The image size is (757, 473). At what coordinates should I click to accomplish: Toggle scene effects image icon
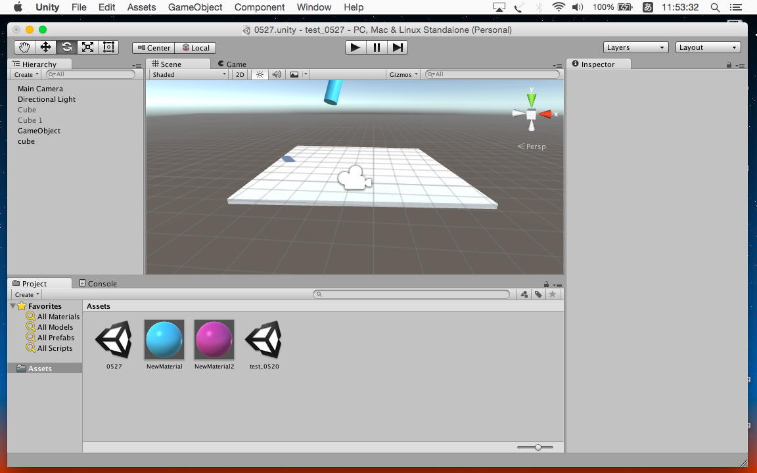pyautogui.click(x=294, y=74)
